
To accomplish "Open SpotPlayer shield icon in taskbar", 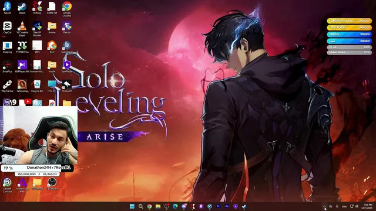I will pos(236,206).
